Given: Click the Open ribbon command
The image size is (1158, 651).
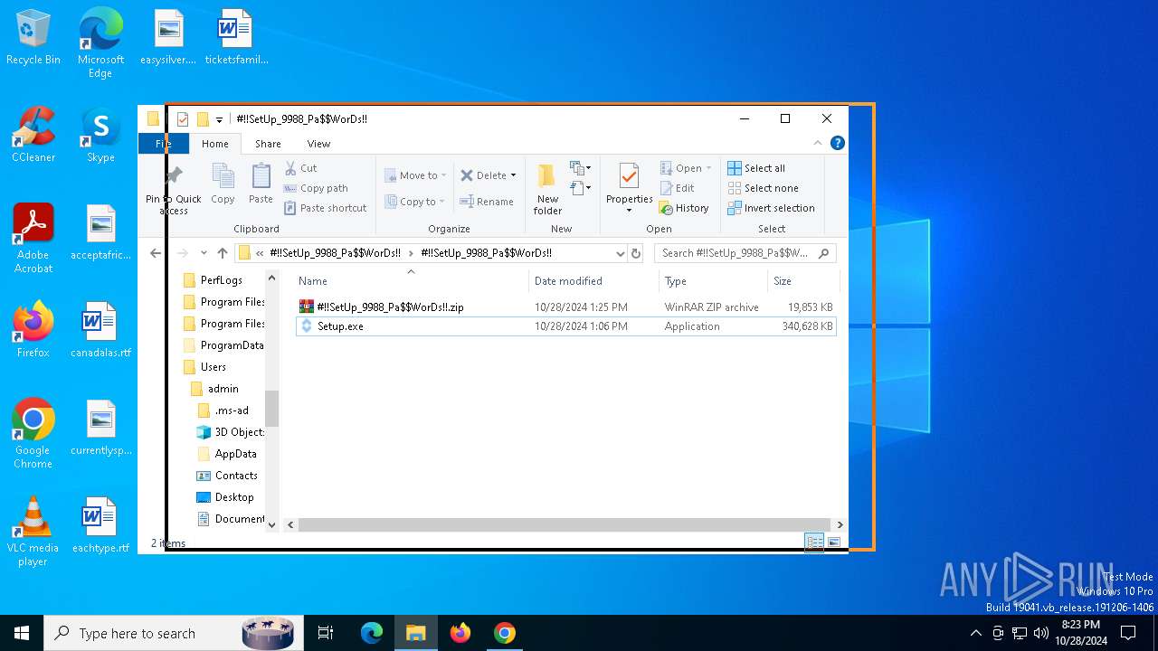Looking at the screenshot, I should pos(686,168).
